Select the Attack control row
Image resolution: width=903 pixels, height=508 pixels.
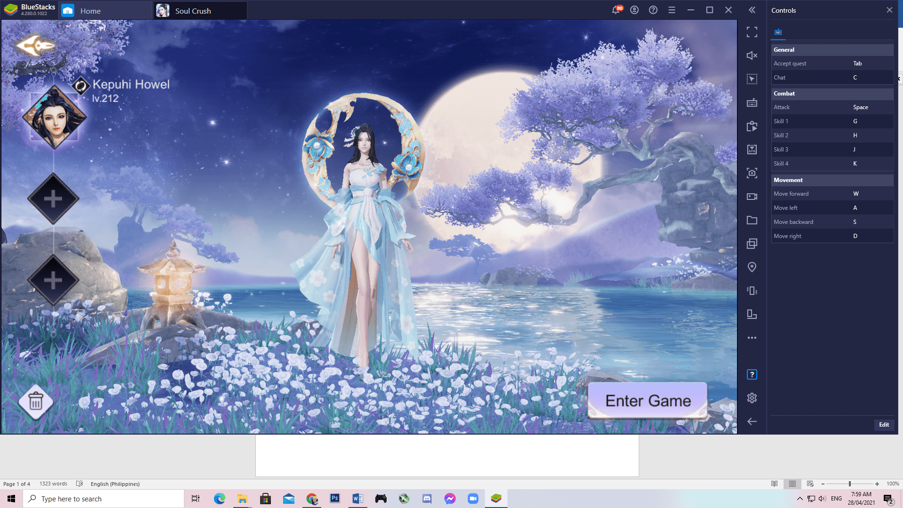click(x=832, y=107)
